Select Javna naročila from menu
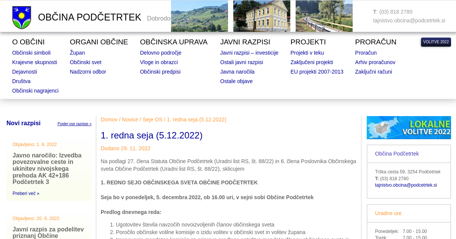The height and width of the screenshot is (239, 456). 237,72
